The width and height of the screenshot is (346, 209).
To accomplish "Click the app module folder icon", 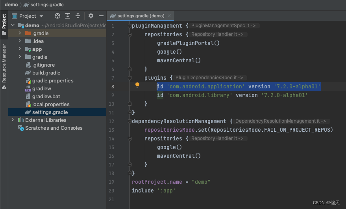I will coord(28,49).
